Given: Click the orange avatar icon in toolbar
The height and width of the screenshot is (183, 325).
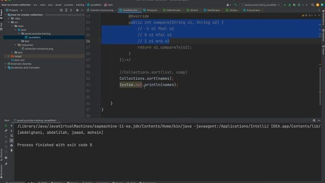Looking at the screenshot, I should (317, 5).
